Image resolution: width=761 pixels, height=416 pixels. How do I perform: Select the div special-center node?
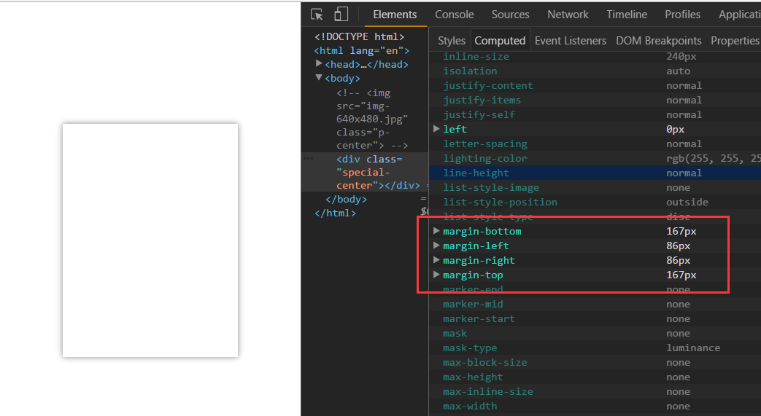368,172
